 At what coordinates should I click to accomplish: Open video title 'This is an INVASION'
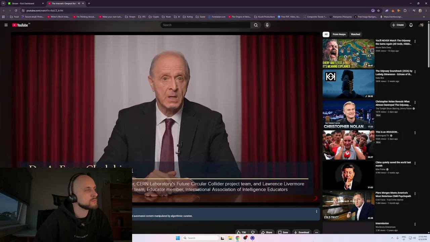[387, 132]
